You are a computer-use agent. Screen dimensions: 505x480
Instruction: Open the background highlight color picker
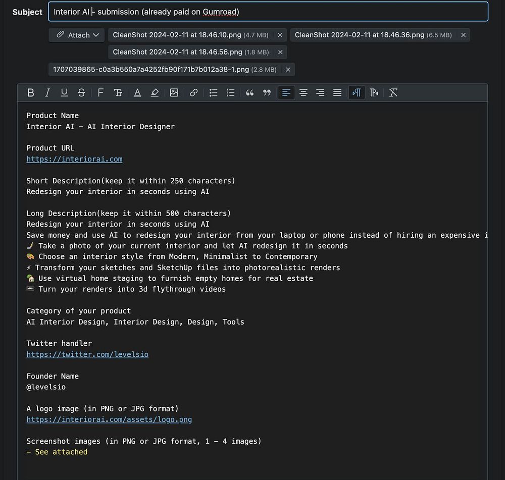pos(155,93)
